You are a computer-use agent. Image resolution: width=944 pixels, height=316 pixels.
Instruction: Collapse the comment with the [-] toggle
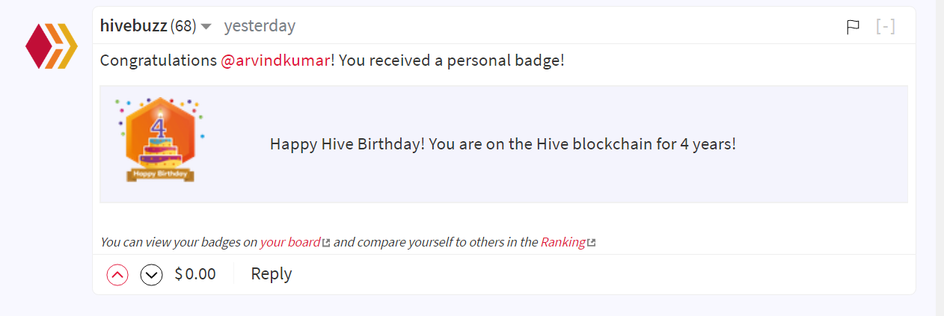(886, 27)
